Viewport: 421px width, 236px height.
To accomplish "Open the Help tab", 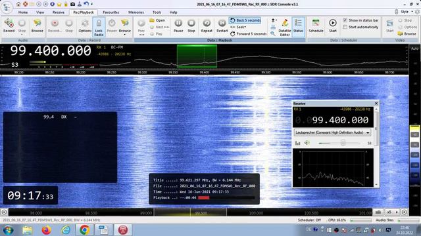I will (173, 12).
